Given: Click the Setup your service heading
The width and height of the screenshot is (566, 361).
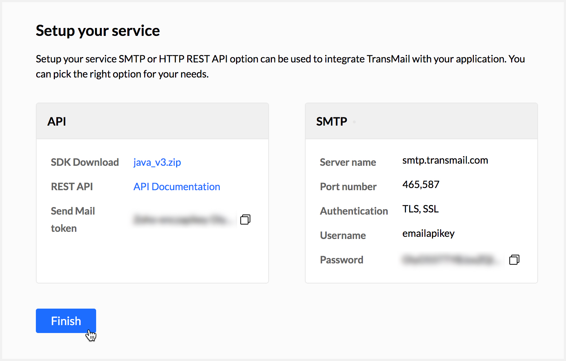Looking at the screenshot, I should point(98,31).
